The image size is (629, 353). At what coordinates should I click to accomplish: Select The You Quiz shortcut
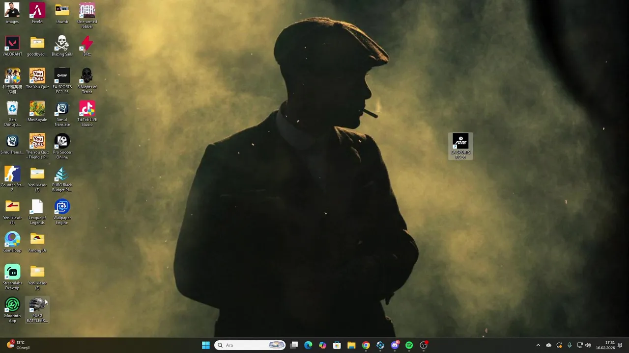(37, 79)
